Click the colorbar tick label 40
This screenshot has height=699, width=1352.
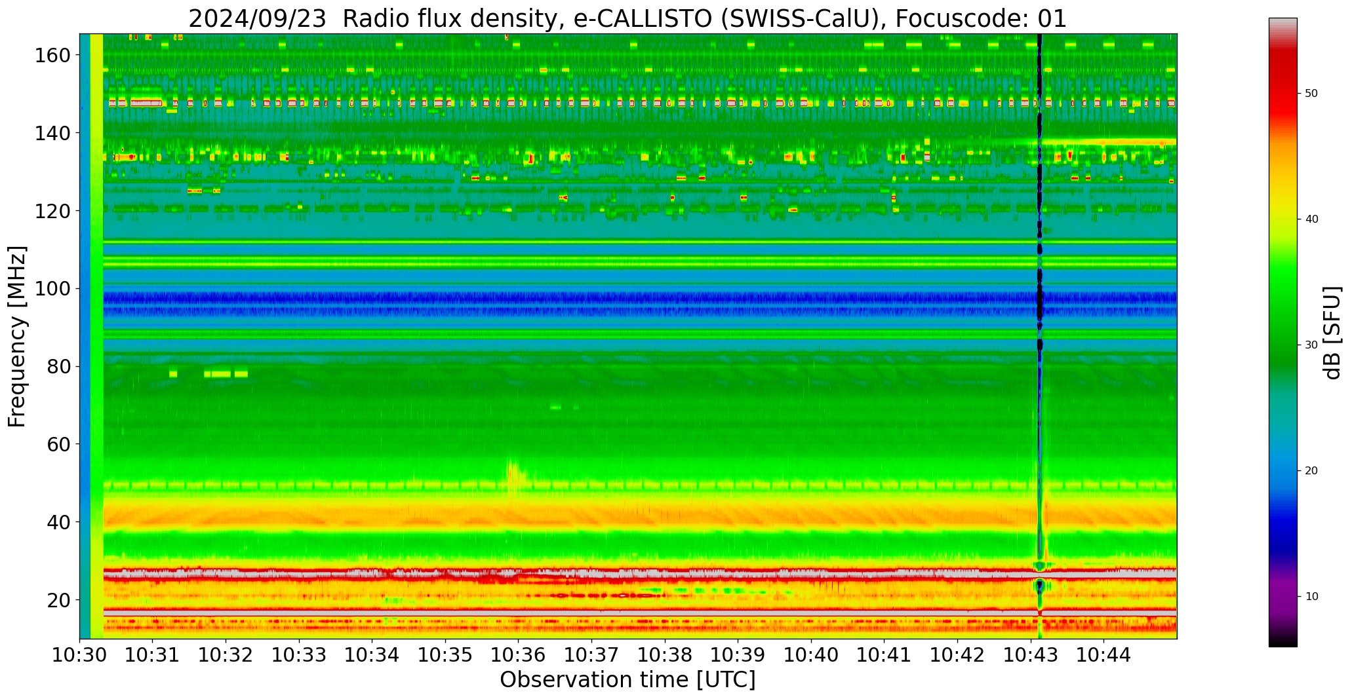(x=1311, y=219)
